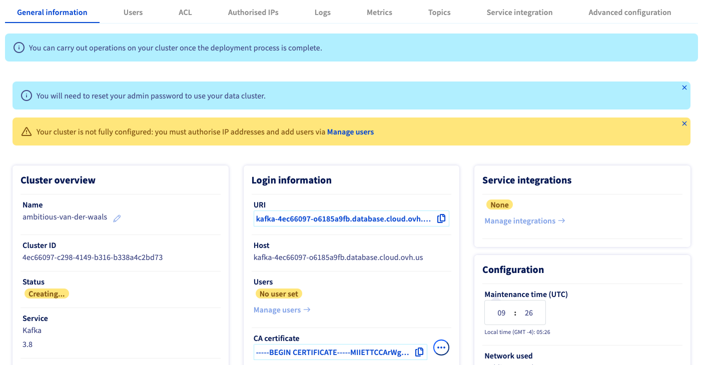The width and height of the screenshot is (703, 365).
Task: Copy the CA certificate with its copy icon
Action: [x=419, y=352]
